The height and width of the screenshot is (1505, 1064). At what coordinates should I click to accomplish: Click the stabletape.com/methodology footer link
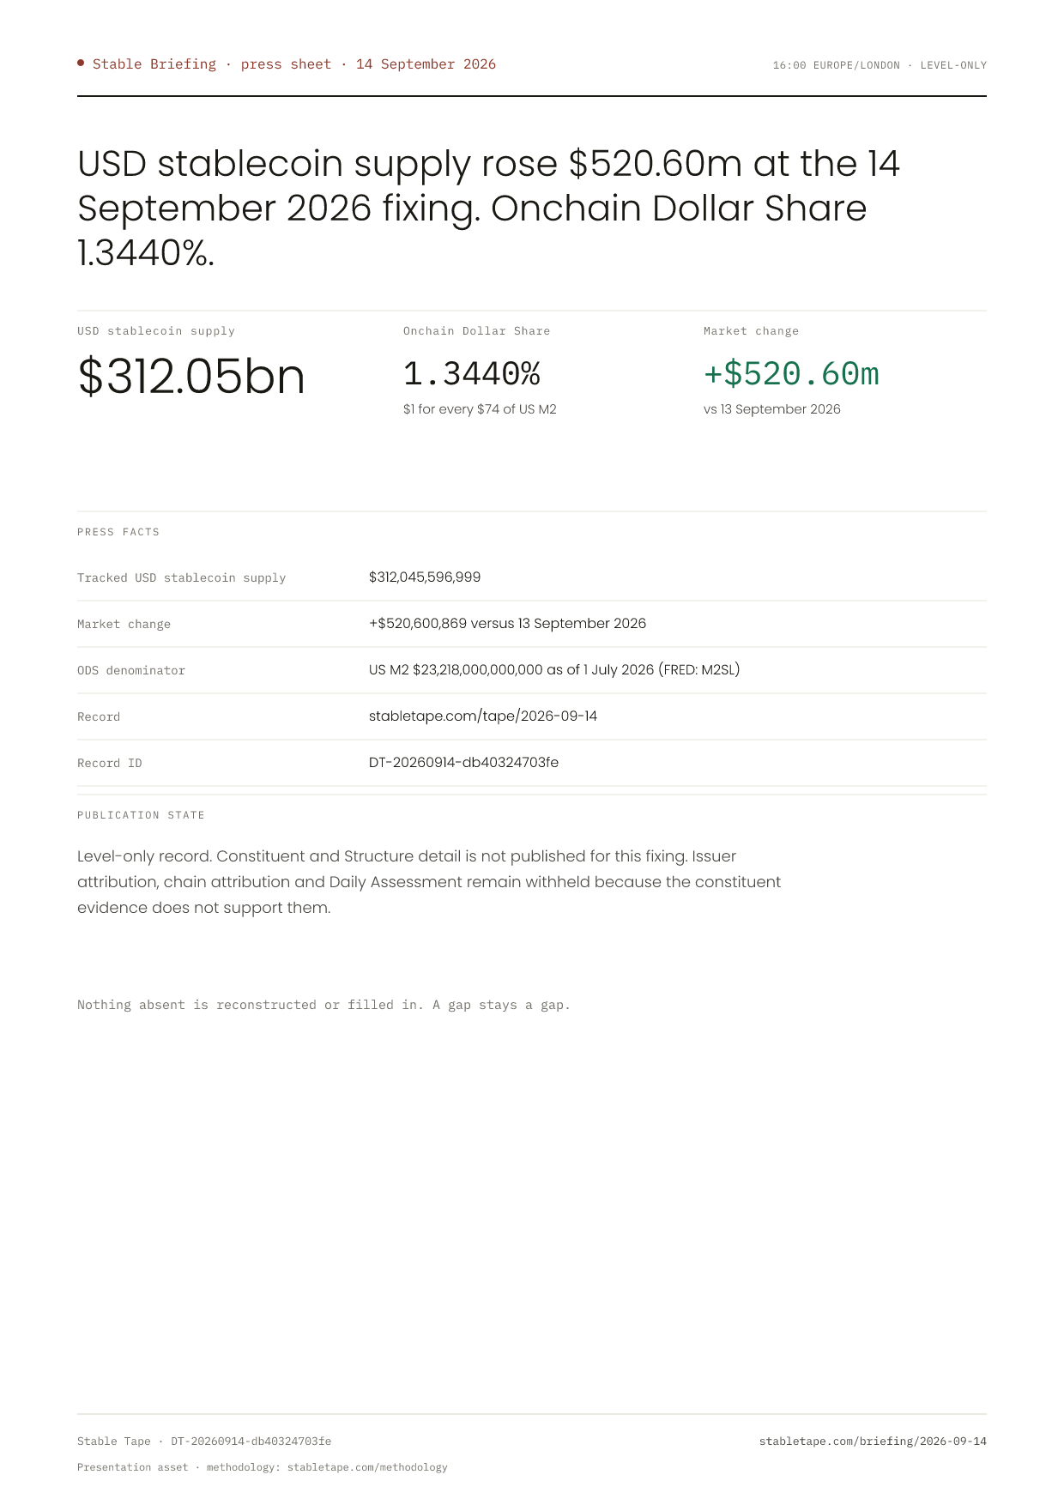[367, 1467]
